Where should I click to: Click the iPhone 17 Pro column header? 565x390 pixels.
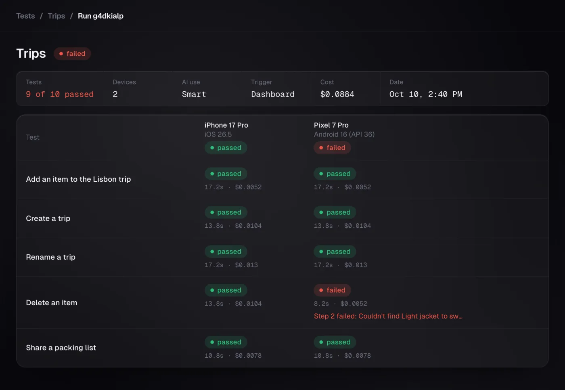226,125
